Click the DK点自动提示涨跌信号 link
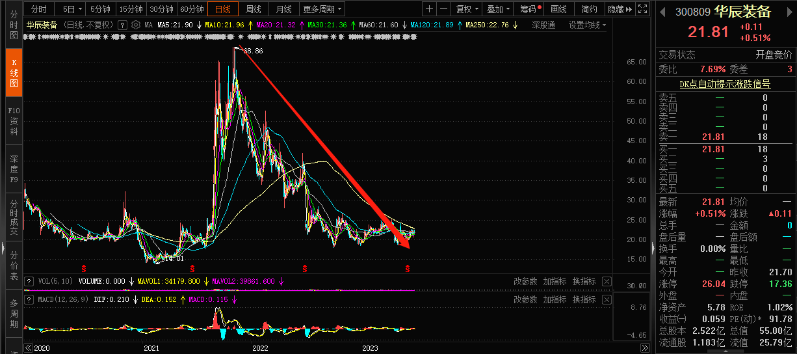 pyautogui.click(x=725, y=84)
